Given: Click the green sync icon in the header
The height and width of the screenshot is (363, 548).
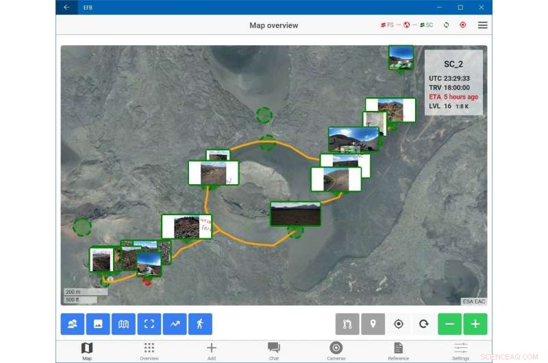Looking at the screenshot, I should [x=446, y=25].
